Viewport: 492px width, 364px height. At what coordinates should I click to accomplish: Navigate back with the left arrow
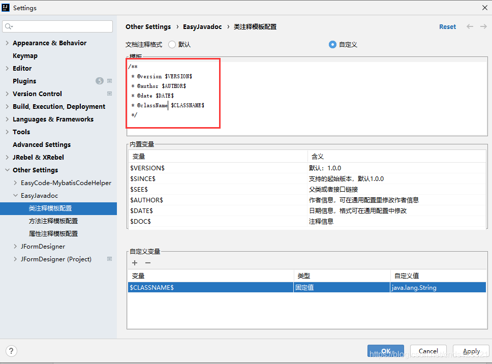pos(470,26)
